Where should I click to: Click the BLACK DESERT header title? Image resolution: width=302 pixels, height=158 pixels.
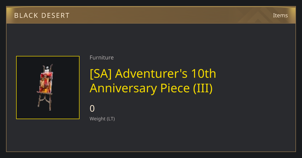point(42,16)
